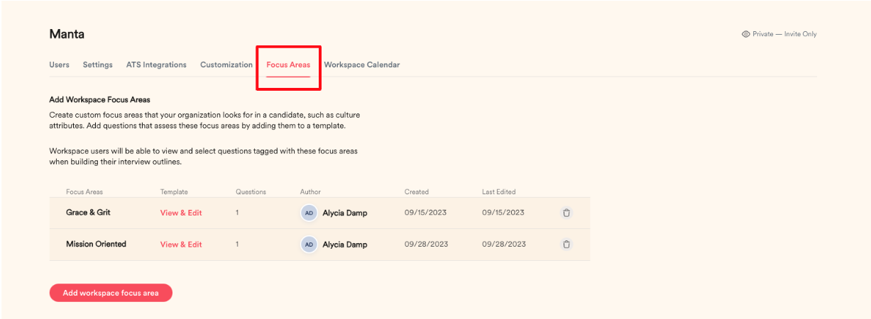Delete the Mission Oriented focus area
Screen dimensions: 871x319
566,244
